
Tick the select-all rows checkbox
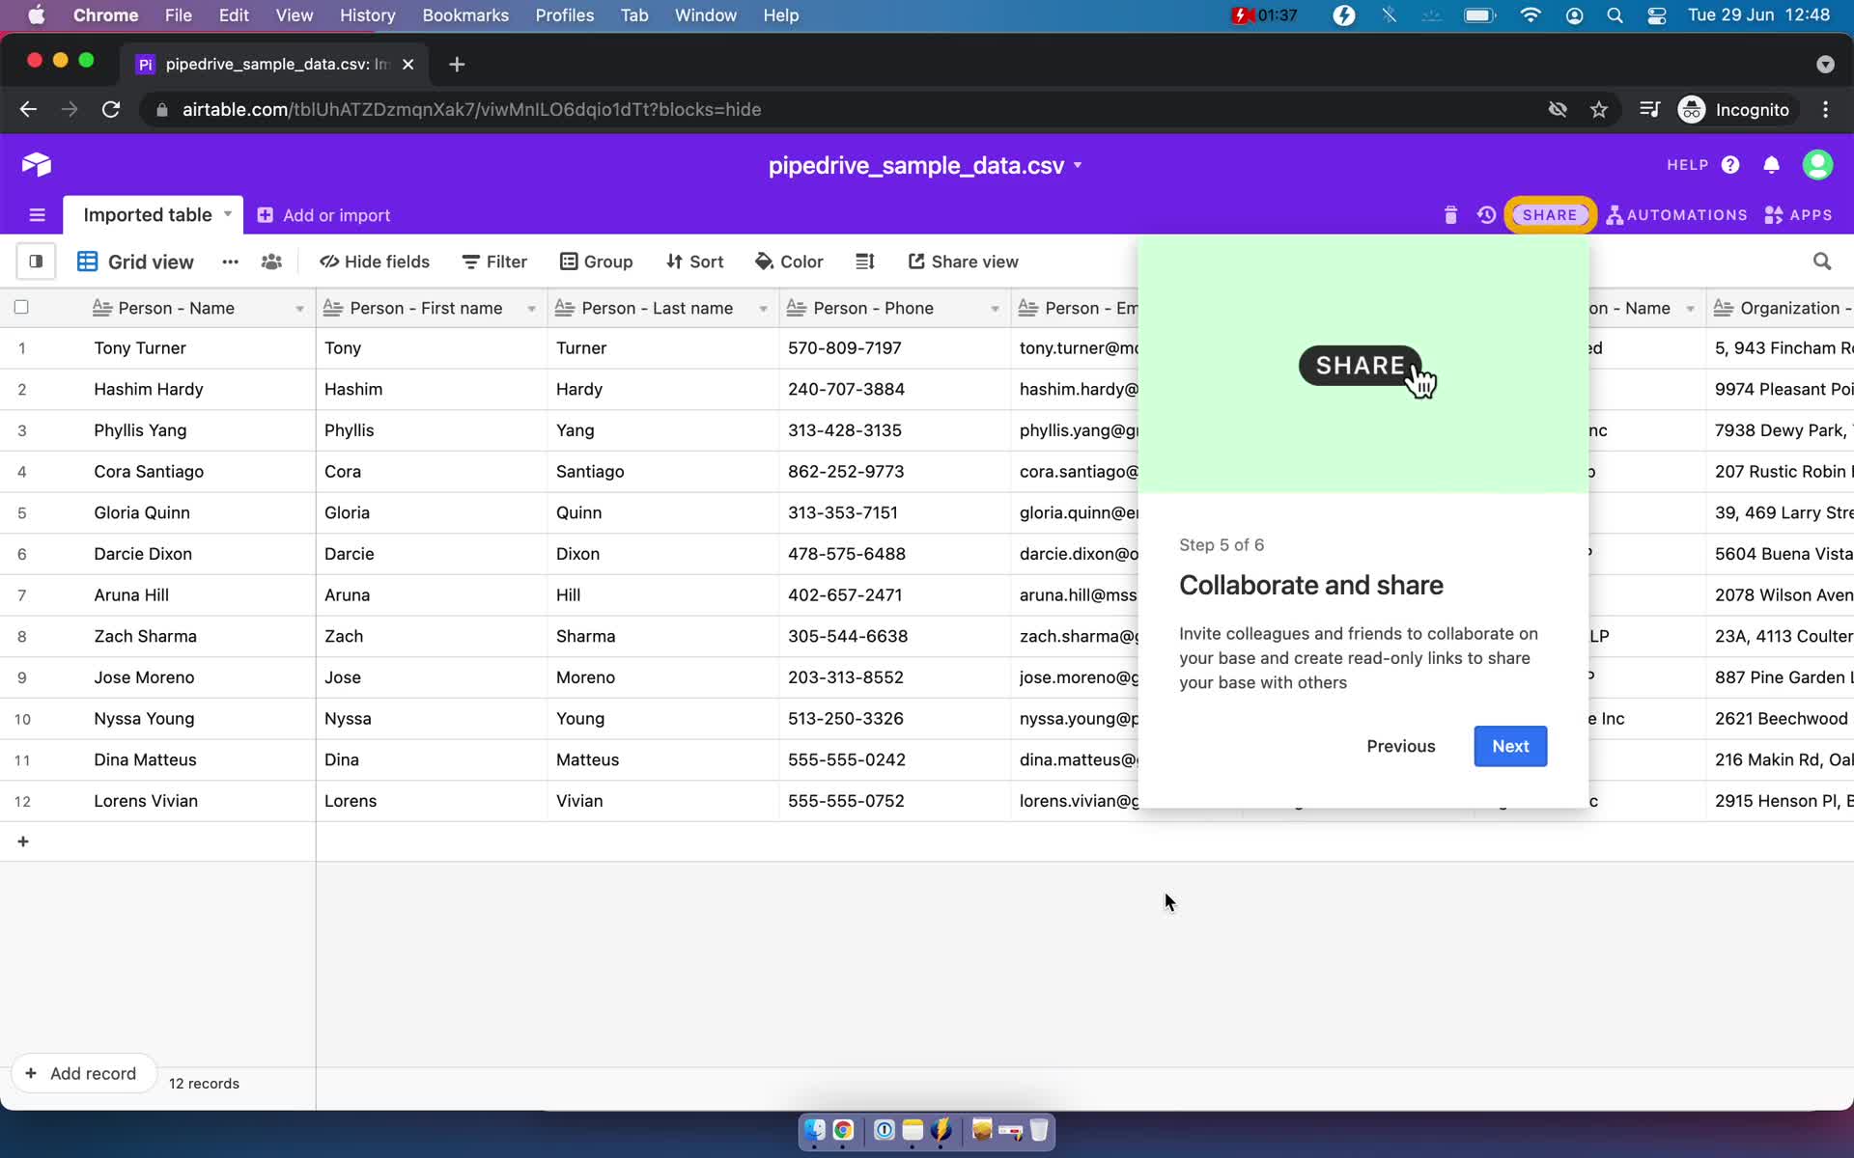(21, 308)
